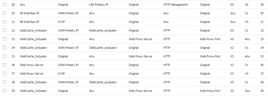Mark the checkbox of rule 33
Viewport: 268px width, 97px height.
[5, 39]
